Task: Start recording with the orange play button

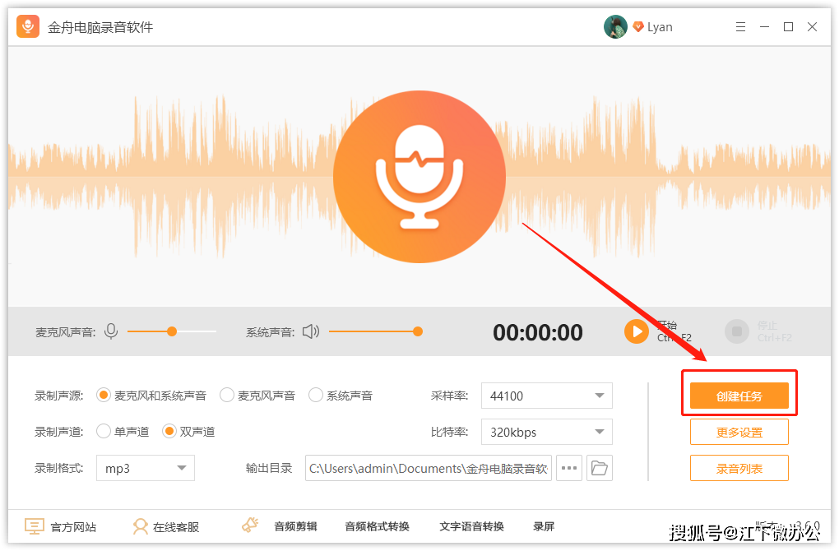Action: pyautogui.click(x=636, y=331)
